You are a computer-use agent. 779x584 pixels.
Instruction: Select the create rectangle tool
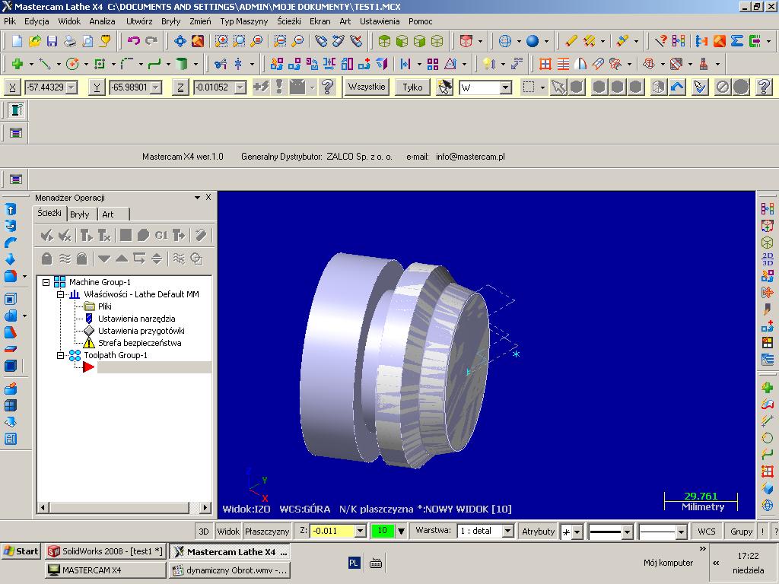coord(100,64)
